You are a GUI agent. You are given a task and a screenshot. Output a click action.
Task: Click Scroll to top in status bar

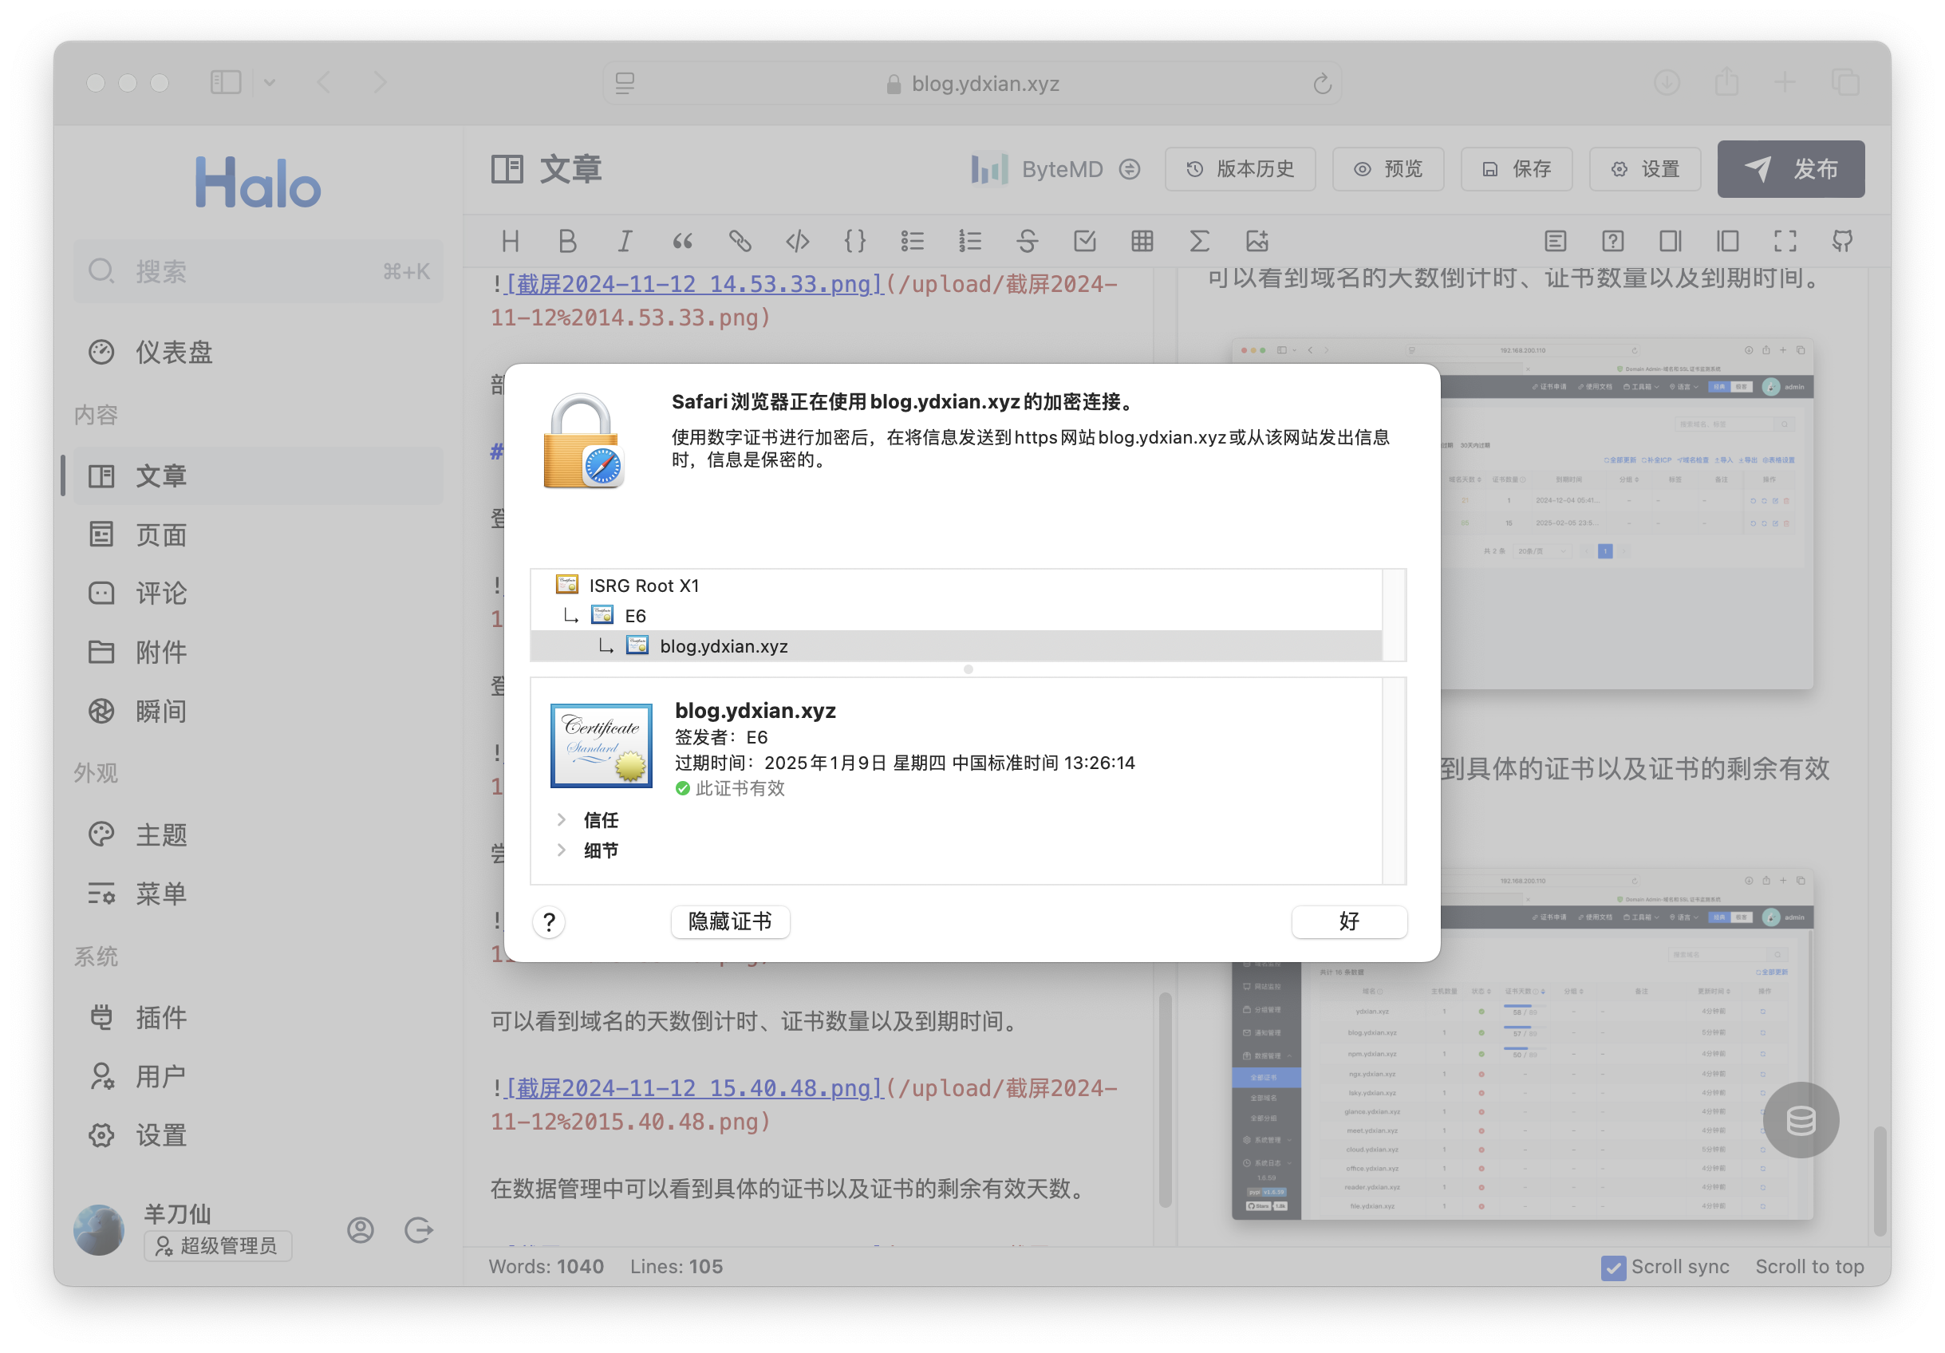(1809, 1268)
